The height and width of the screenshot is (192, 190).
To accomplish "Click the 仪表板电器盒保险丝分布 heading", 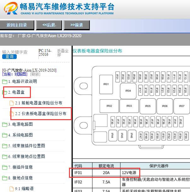I will coord(97,51).
